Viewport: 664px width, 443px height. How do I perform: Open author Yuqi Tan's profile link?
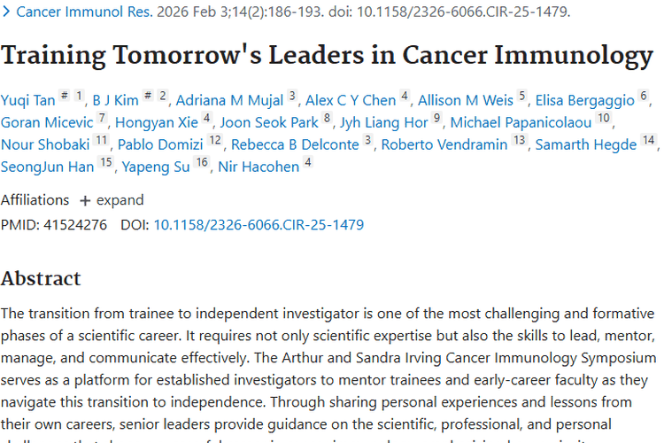pos(29,100)
